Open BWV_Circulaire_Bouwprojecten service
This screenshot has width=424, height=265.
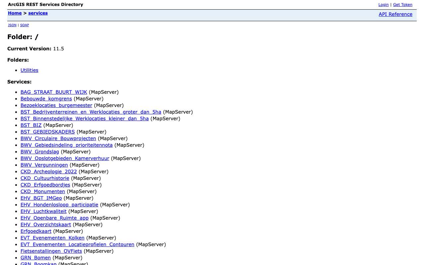coord(58,138)
